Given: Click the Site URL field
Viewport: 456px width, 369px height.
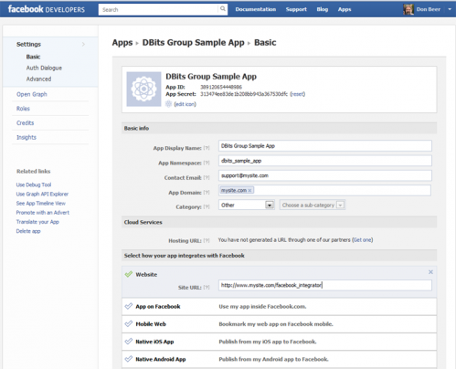Looking at the screenshot, I should pos(325,285).
